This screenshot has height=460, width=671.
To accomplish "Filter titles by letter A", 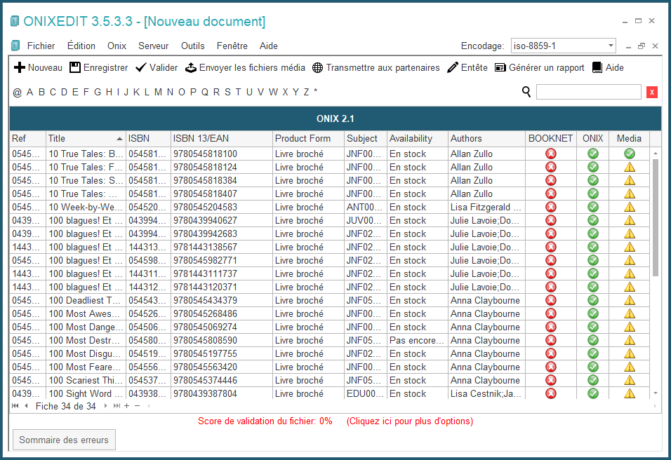I will point(29,92).
